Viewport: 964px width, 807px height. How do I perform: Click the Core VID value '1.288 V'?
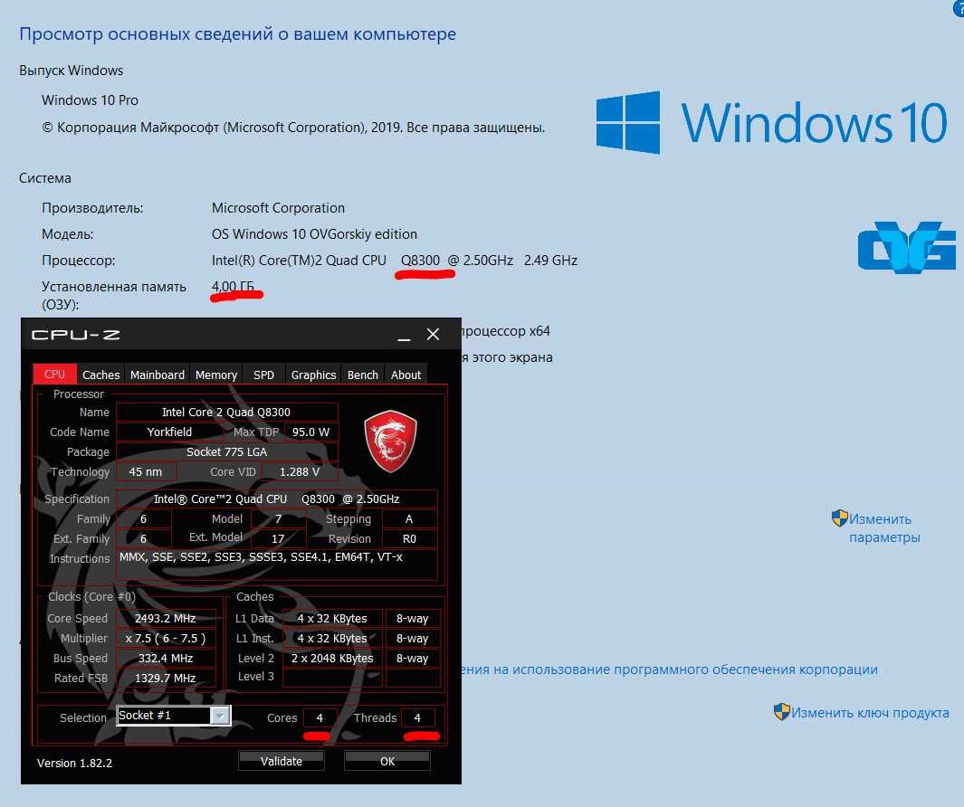coord(300,472)
